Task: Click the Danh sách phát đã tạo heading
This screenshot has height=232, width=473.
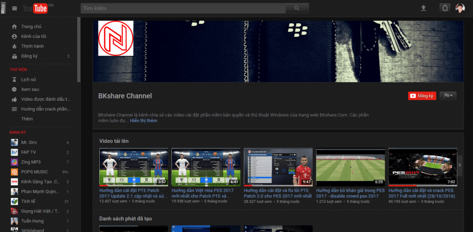Action: click(x=126, y=219)
